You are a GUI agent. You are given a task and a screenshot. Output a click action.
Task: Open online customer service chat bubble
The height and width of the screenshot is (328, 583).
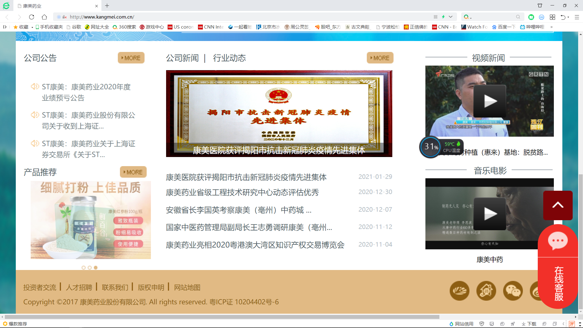click(x=558, y=241)
